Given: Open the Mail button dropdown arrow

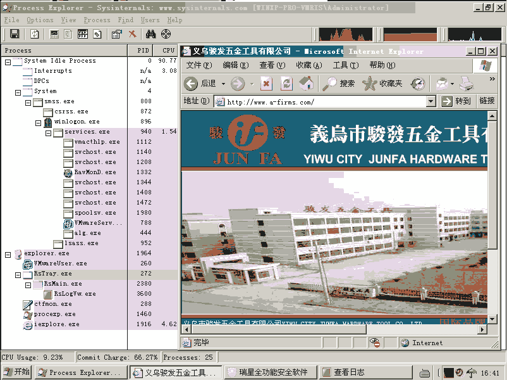Looking at the screenshot, I should click(x=453, y=84).
